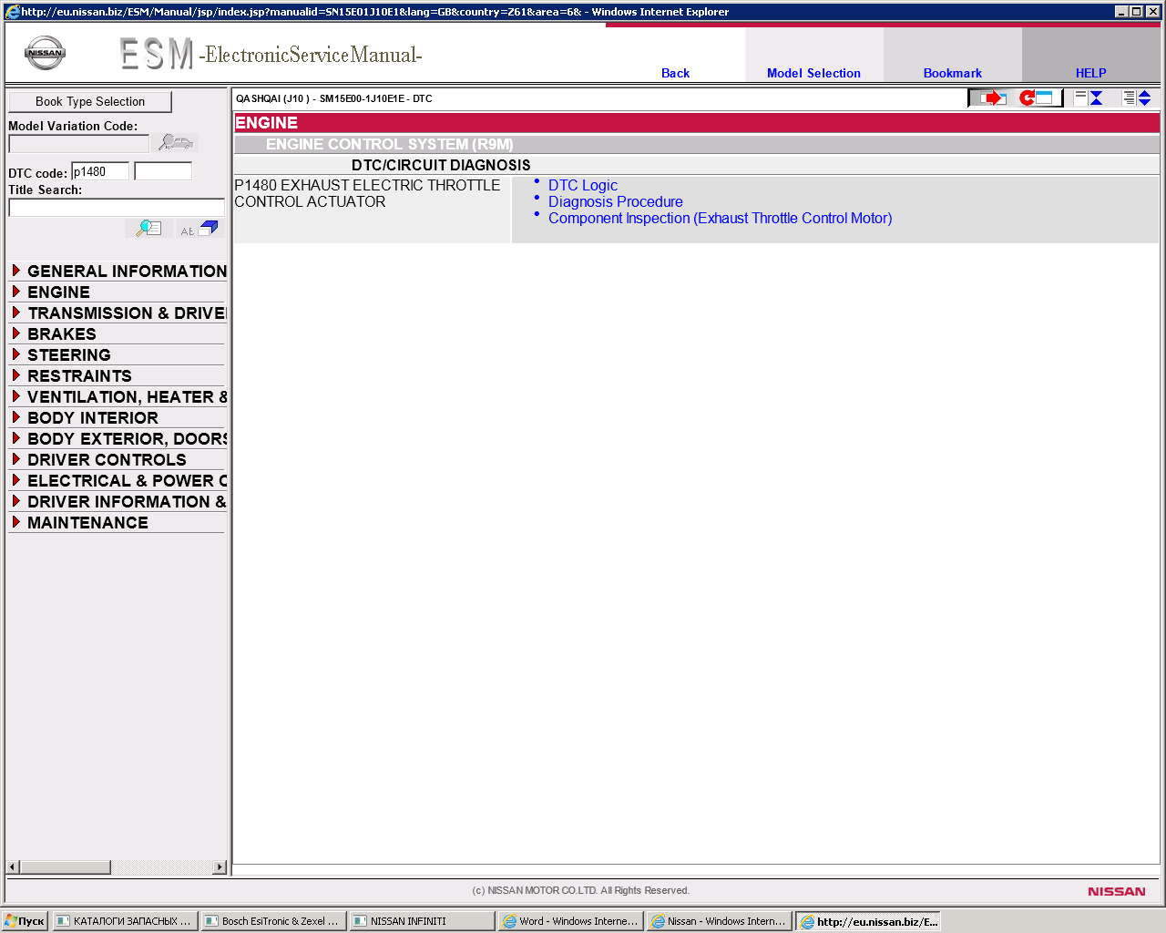The height and width of the screenshot is (933, 1166).
Task: Click the red arrow new-window icon
Action: 992,97
